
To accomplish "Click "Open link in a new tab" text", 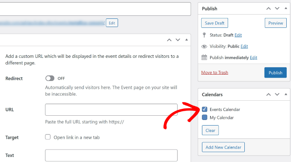I will (77, 138).
